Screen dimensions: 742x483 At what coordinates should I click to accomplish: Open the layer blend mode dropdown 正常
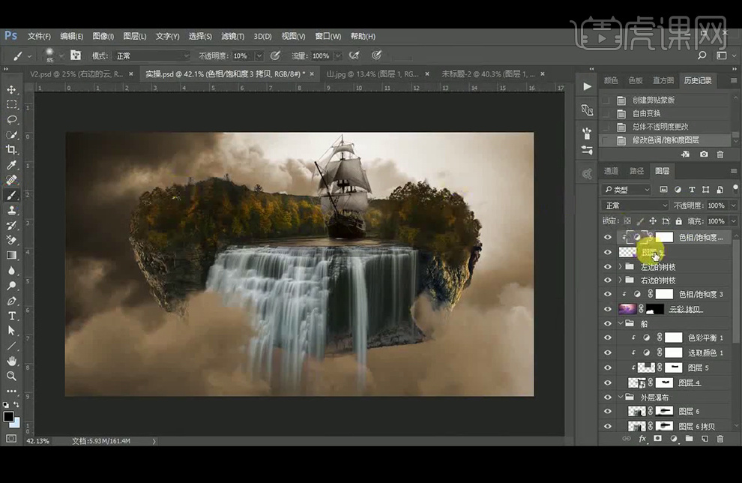[636, 205]
